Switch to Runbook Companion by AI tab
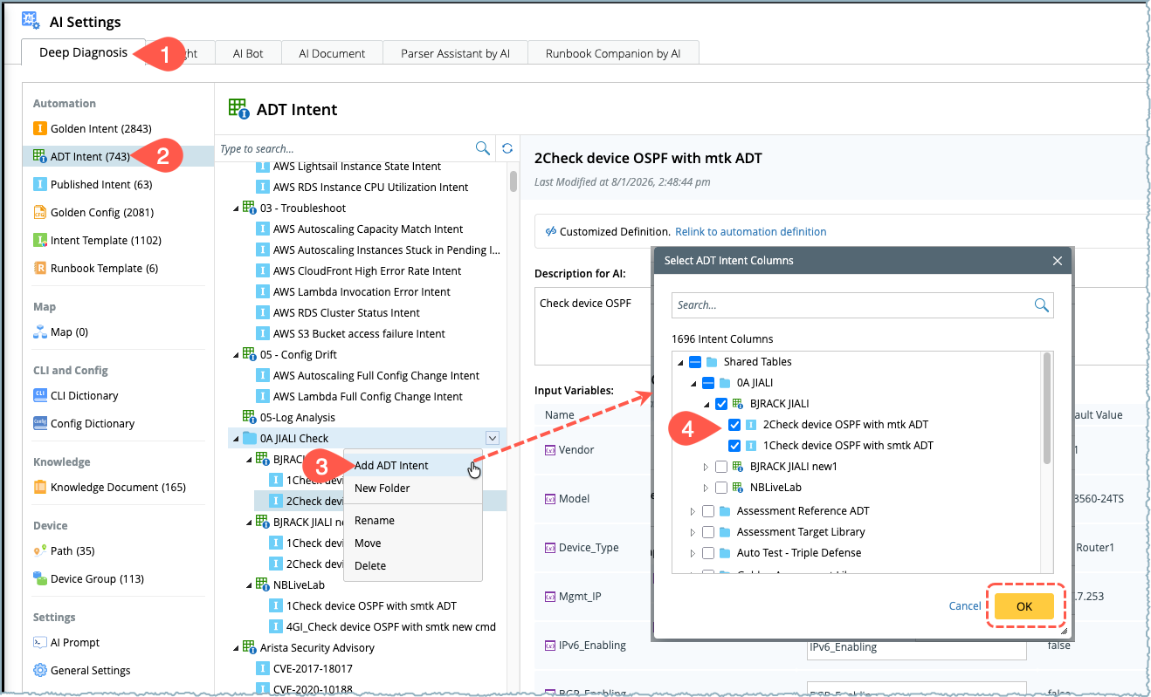Viewport: 1151px width, 697px height. coord(613,53)
